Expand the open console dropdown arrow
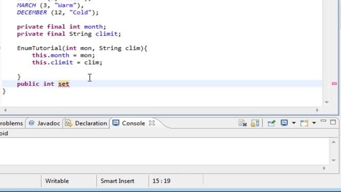The width and height of the screenshot is (341, 192). pyautogui.click(x=314, y=123)
